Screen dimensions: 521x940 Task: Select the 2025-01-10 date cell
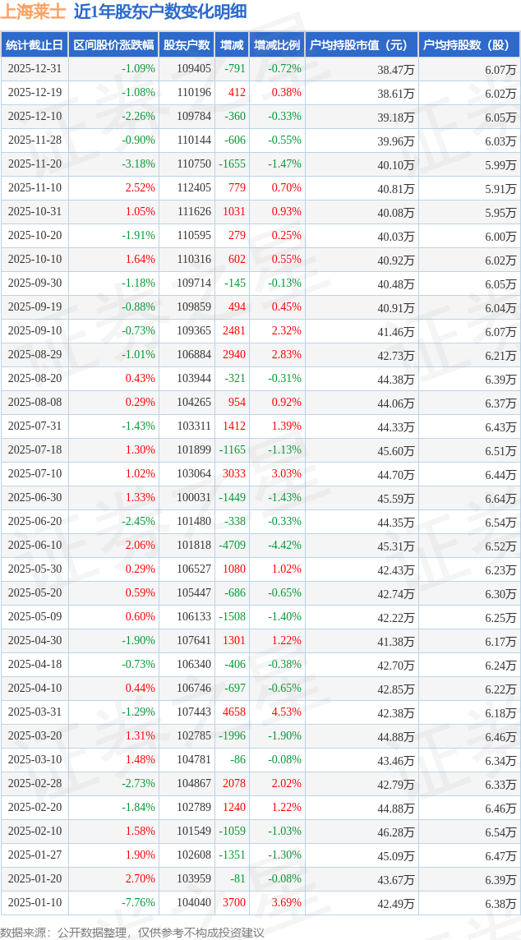tap(35, 903)
